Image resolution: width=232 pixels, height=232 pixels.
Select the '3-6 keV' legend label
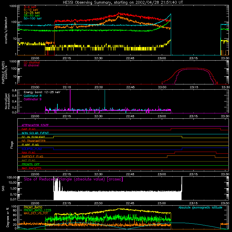(30, 7)
